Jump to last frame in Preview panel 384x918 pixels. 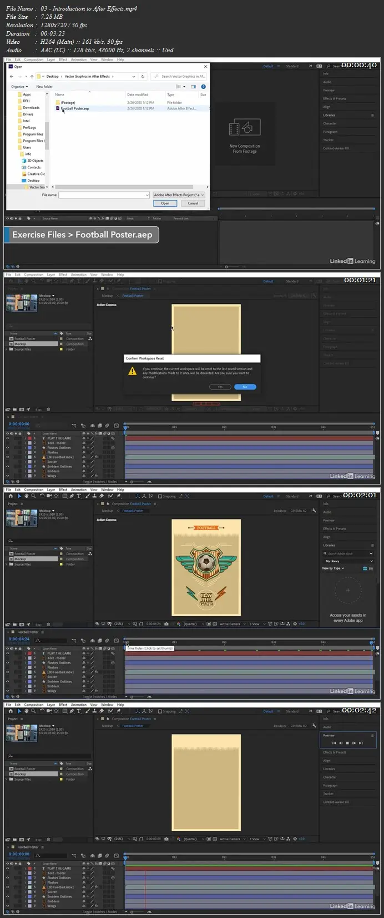[361, 743]
